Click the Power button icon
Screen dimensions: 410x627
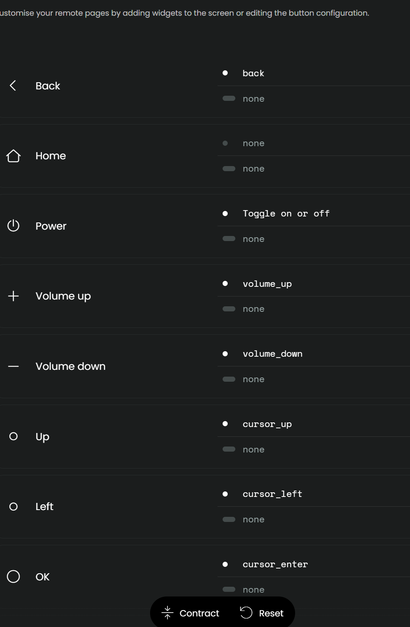click(14, 226)
